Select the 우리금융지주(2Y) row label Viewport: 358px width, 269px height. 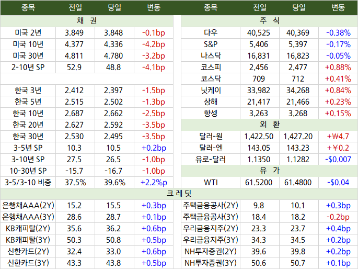pos(211,229)
